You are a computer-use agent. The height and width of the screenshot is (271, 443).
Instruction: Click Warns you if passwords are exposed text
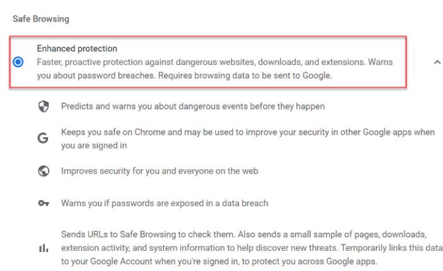165,203
